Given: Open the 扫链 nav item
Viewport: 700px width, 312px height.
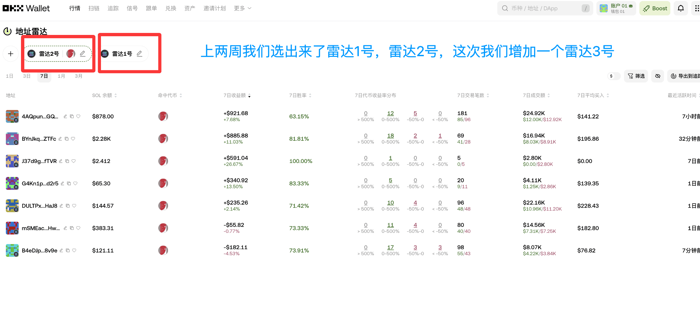Looking at the screenshot, I should coord(94,8).
